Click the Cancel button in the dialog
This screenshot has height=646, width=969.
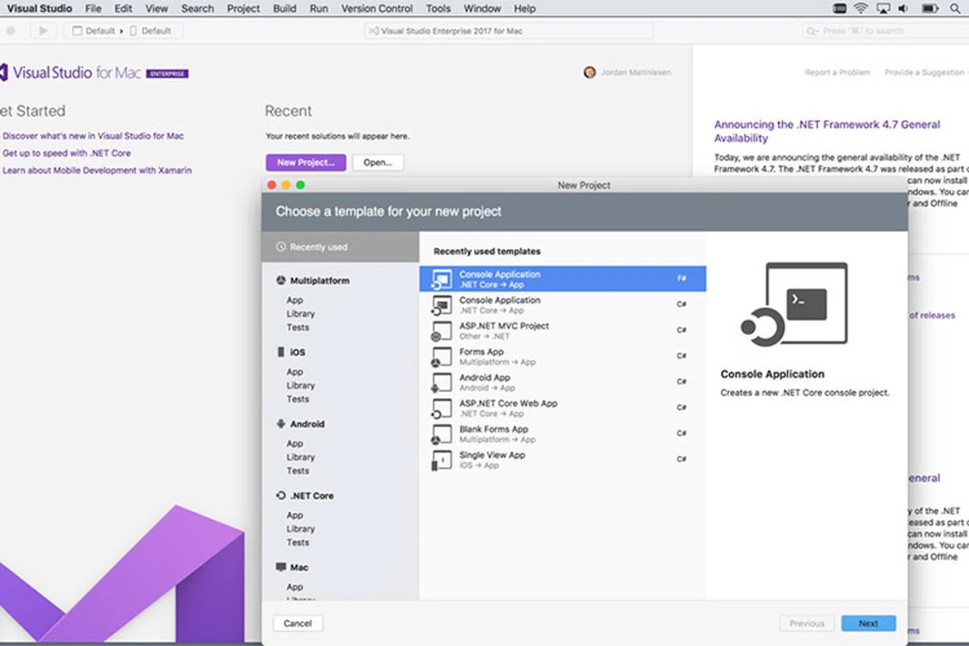(x=298, y=623)
